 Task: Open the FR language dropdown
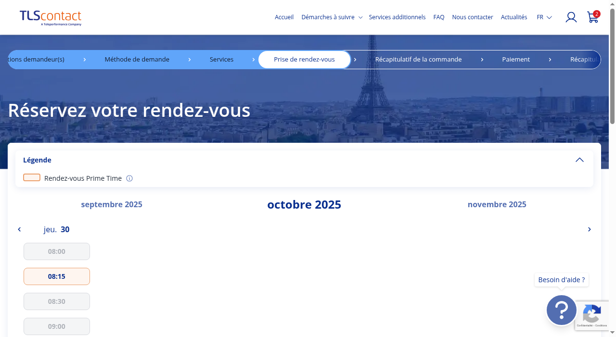pos(544,17)
